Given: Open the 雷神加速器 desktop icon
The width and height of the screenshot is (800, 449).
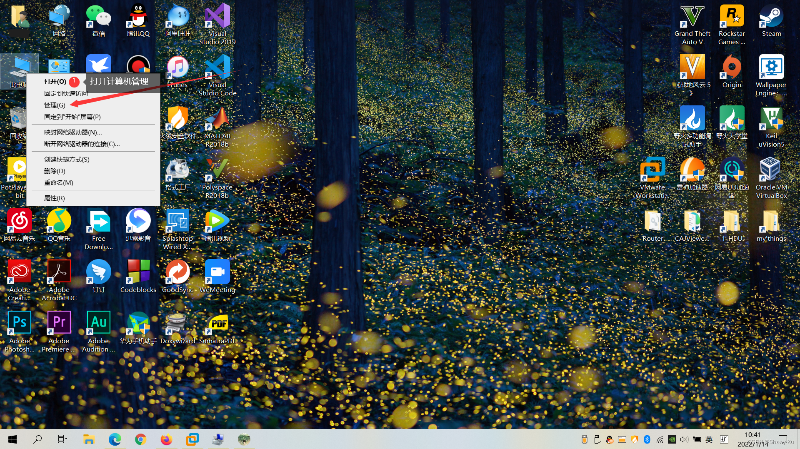Looking at the screenshot, I should tap(692, 174).
